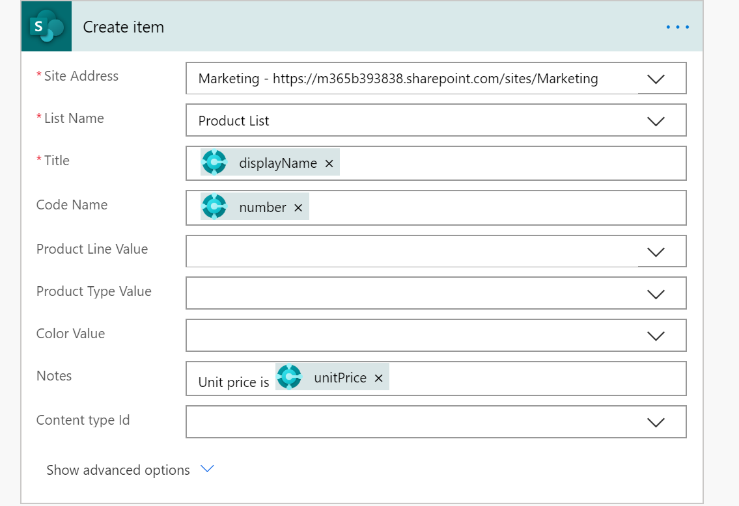This screenshot has height=506, width=739.
Task: Click the Notes label
Action: click(54, 376)
